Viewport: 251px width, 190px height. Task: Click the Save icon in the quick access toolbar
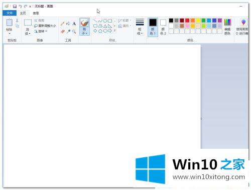pyautogui.click(x=15, y=7)
